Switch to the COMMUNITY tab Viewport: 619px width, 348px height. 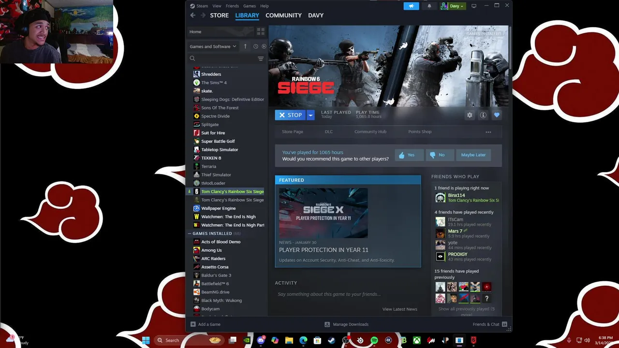(283, 15)
